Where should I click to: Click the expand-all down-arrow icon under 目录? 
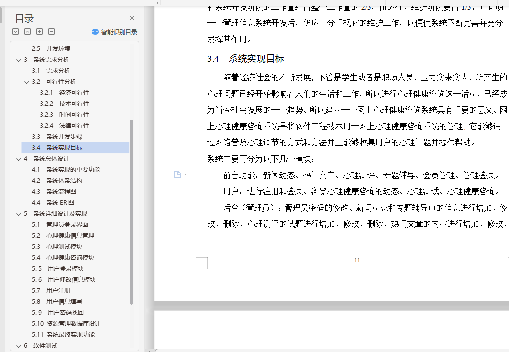click(x=15, y=32)
